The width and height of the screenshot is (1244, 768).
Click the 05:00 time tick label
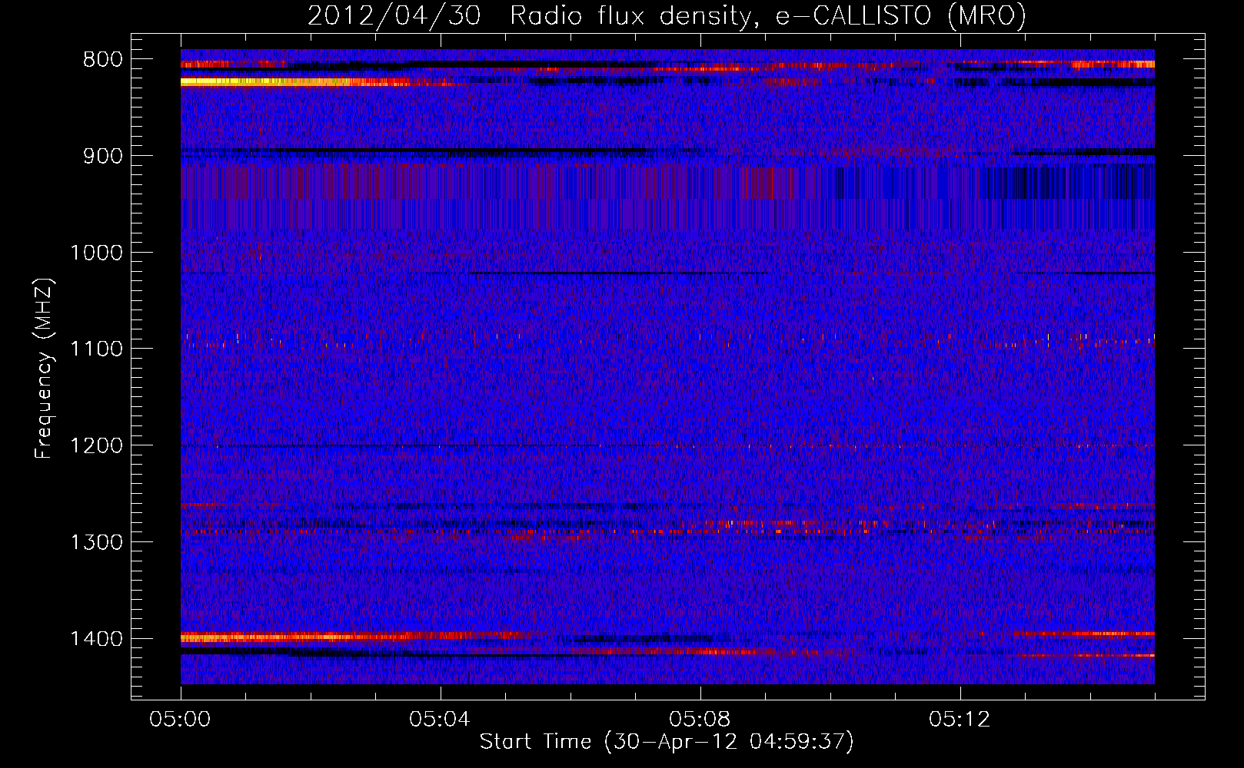click(180, 720)
